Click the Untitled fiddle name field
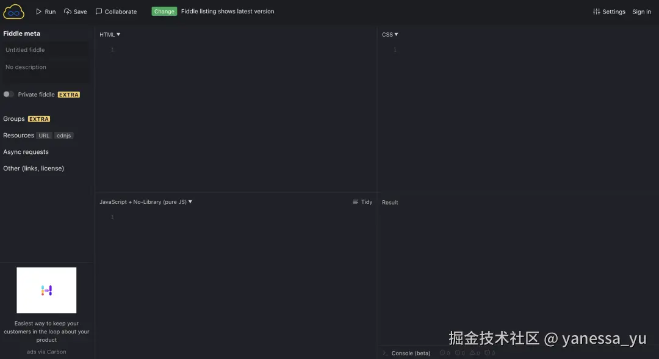Viewport: 659px width, 359px height. [x=46, y=49]
